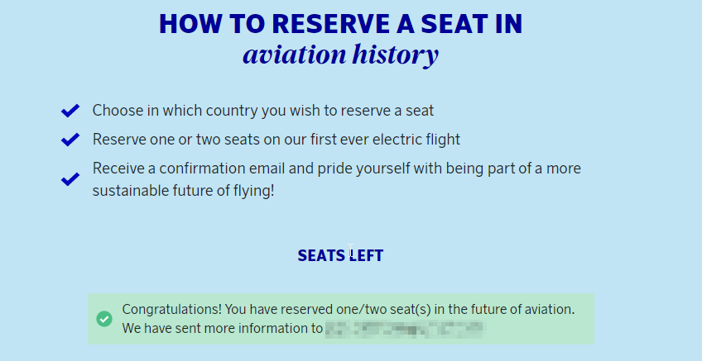Click the "sustainable future of flying!" line

click(x=182, y=191)
